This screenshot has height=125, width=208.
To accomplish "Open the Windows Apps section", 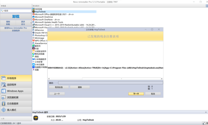I will [x=16, y=91].
